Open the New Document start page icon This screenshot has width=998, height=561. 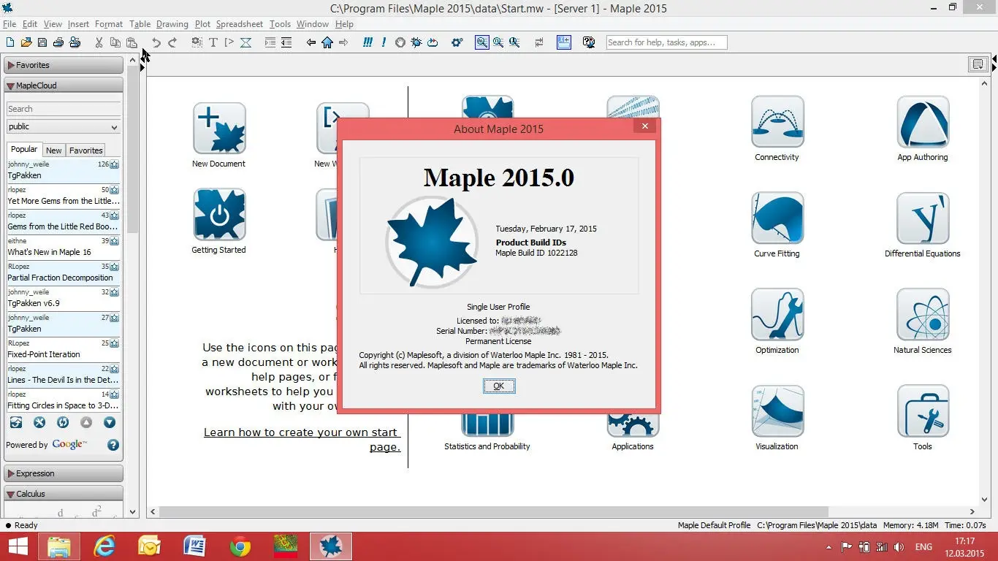click(x=218, y=128)
